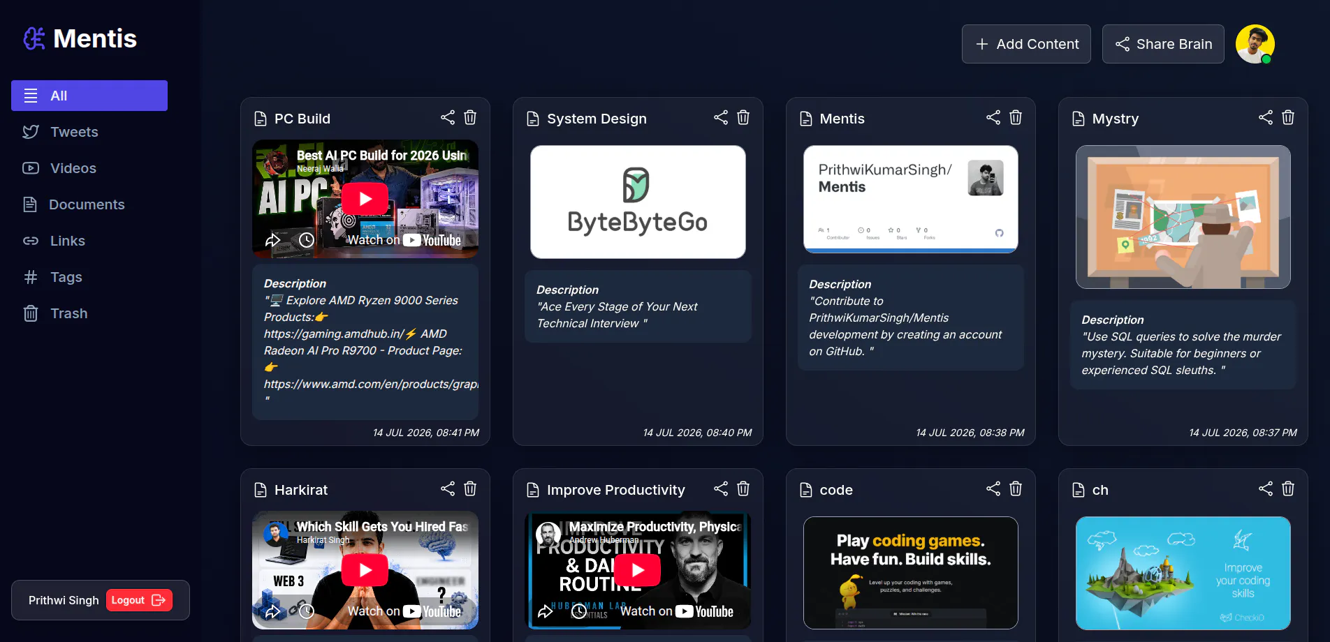Delete the code card

1016,488
